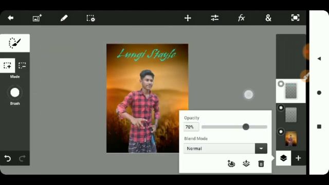Screen dimensions: 329x185
Task: Tap the Android home circle button
Action: click(x=319, y=92)
